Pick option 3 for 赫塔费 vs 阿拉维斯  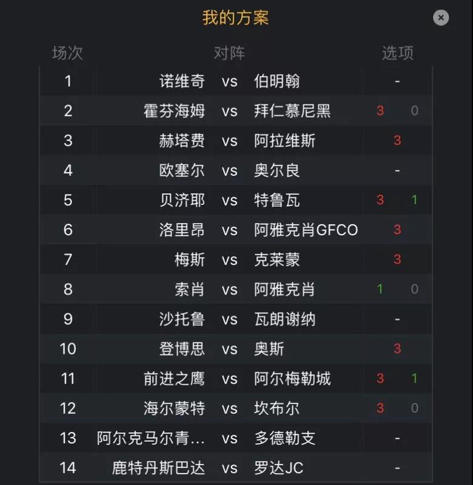(397, 141)
